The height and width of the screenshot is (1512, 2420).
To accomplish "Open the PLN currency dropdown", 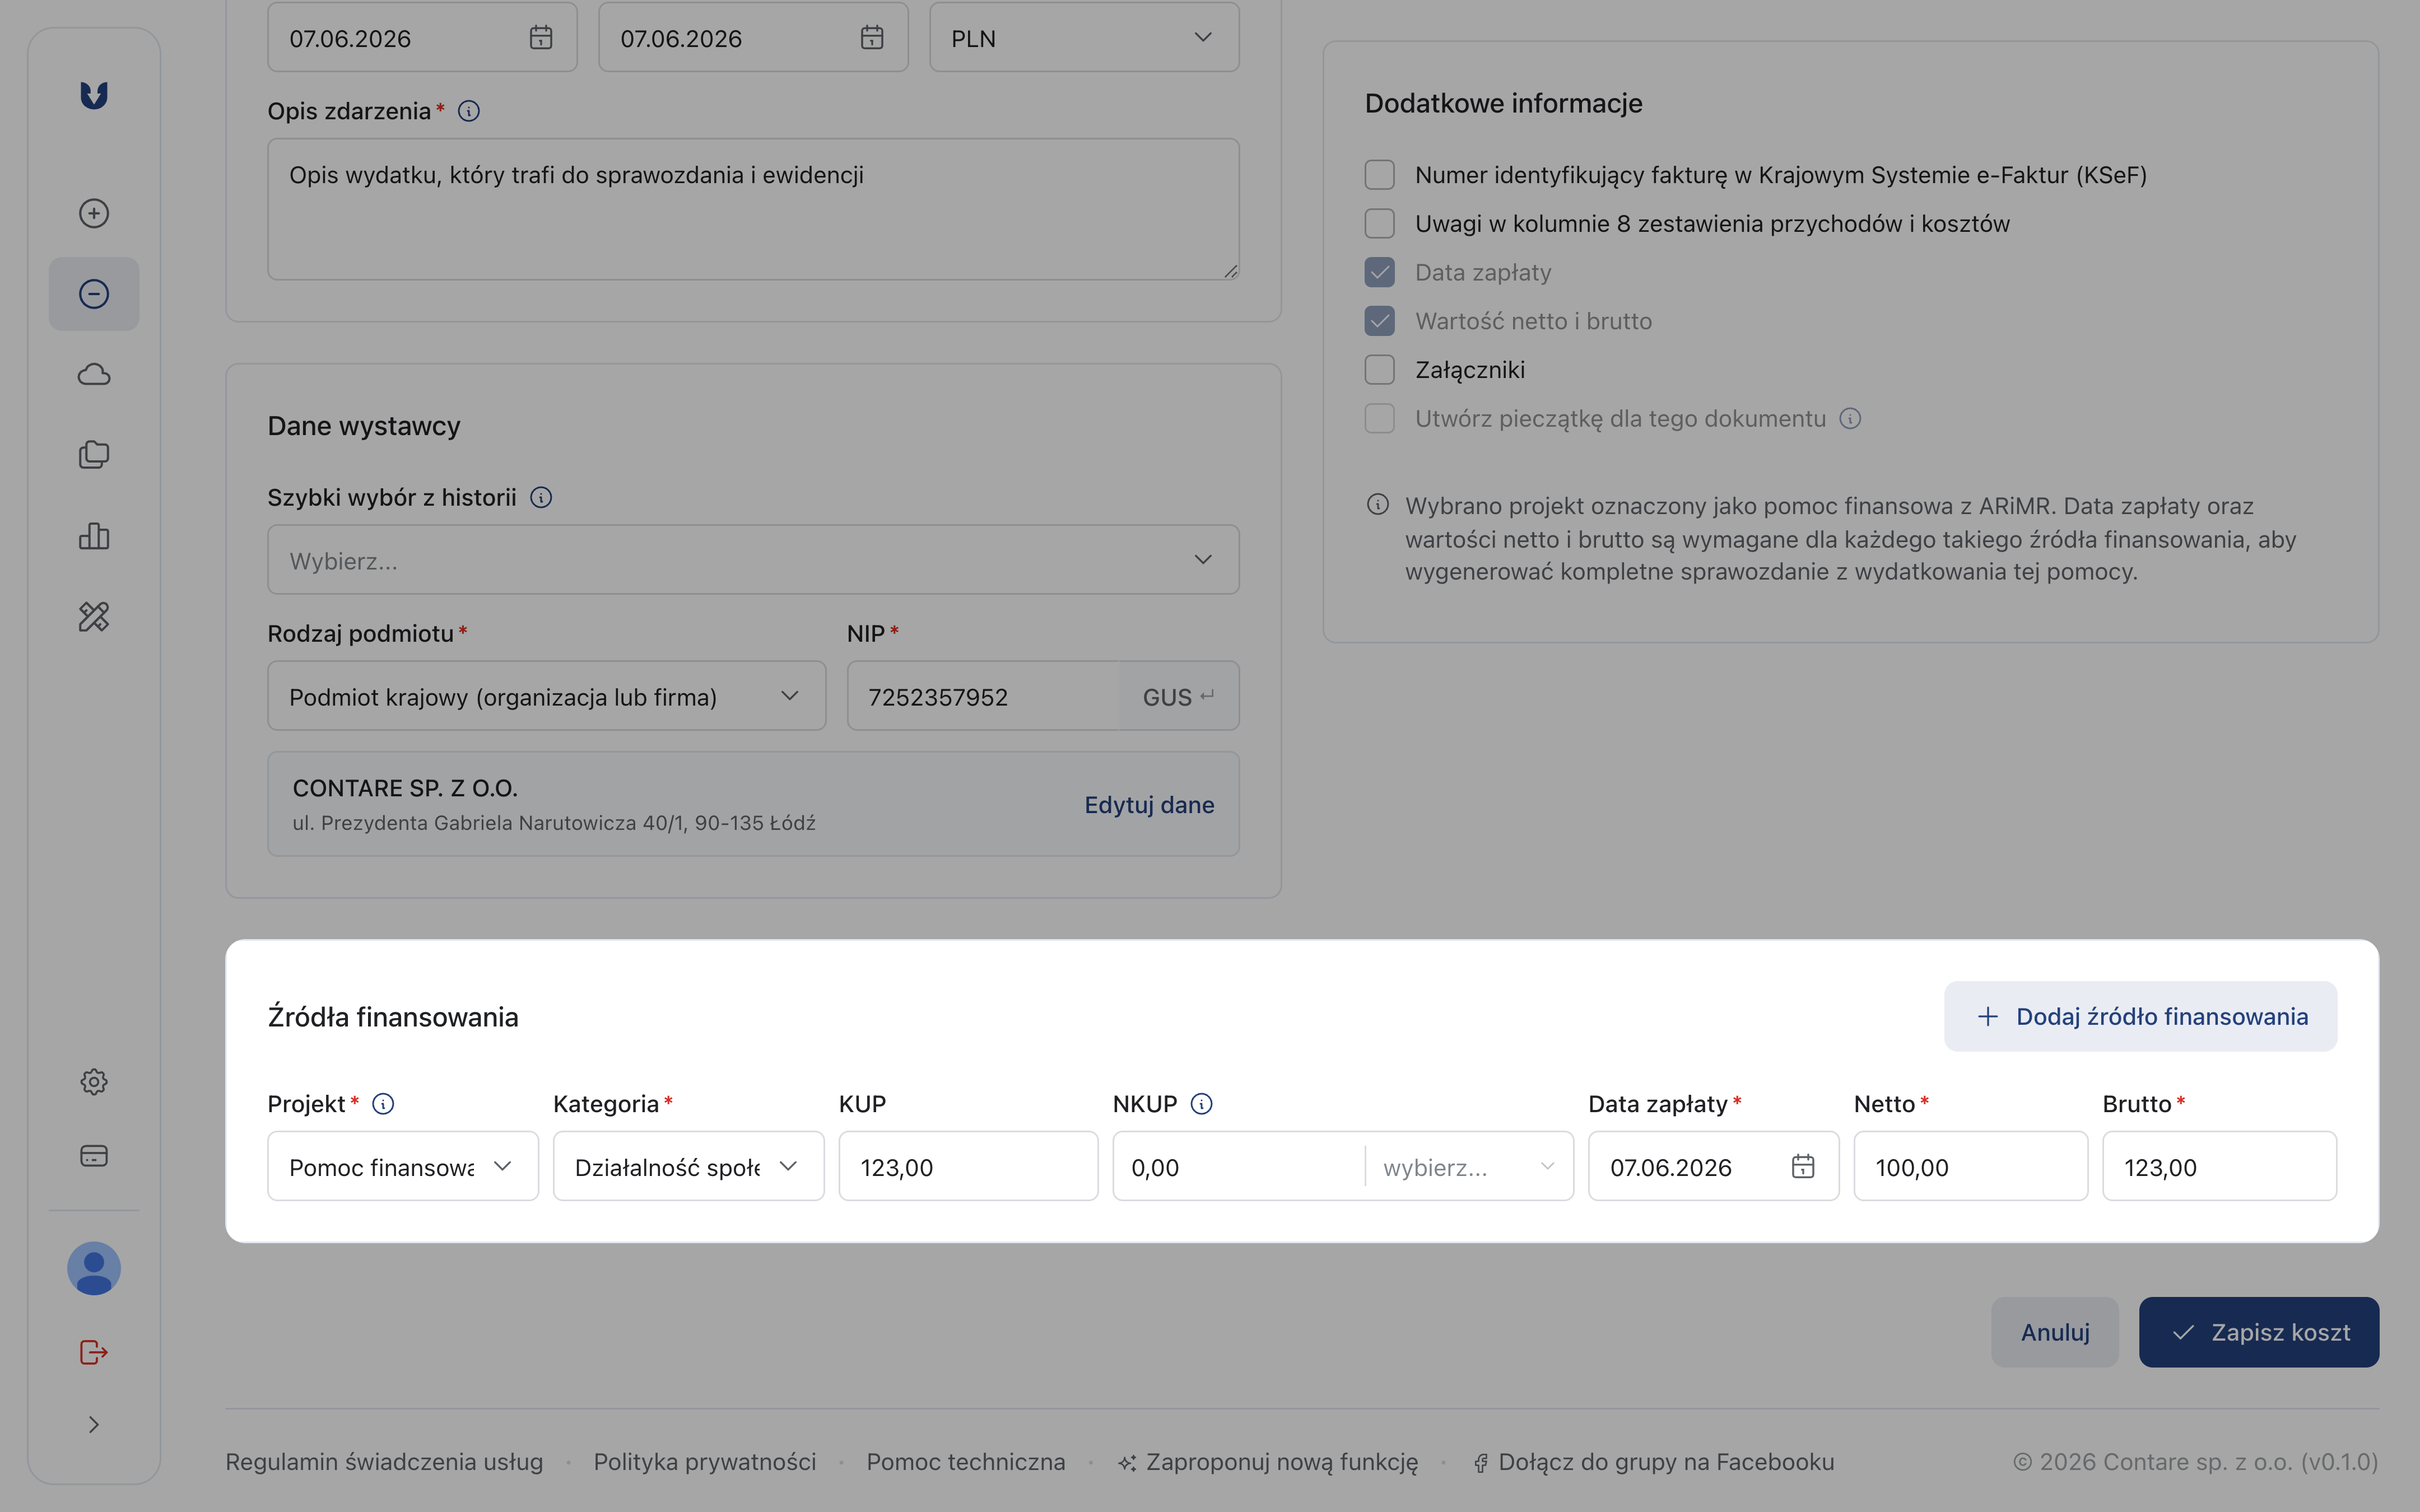I will point(1084,38).
